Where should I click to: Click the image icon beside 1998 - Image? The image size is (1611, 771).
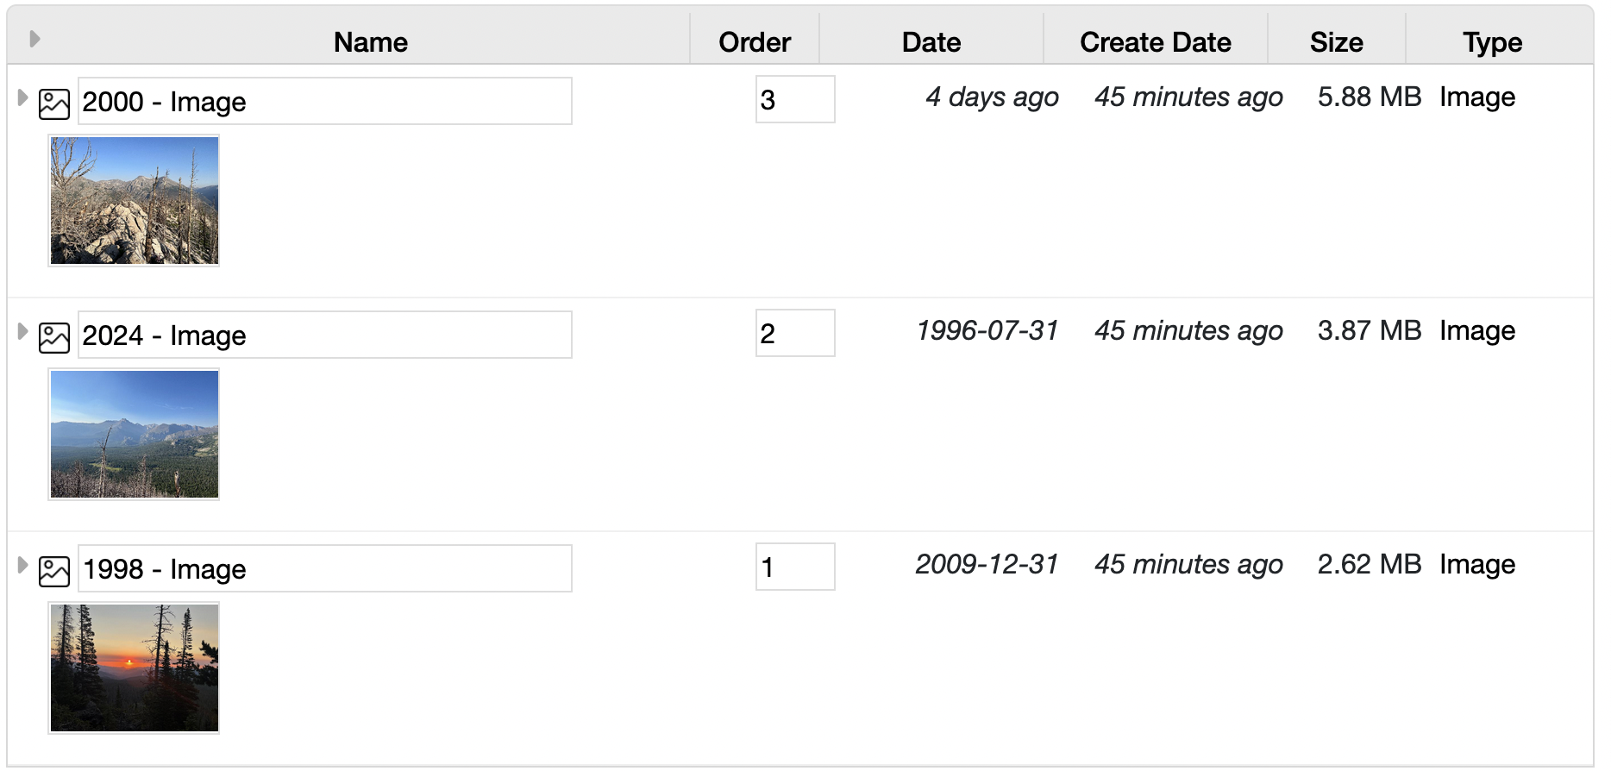[54, 572]
